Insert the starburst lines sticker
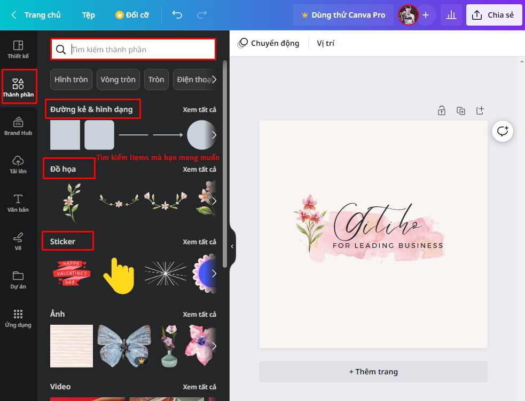Image resolution: width=525 pixels, height=401 pixels. click(166, 274)
